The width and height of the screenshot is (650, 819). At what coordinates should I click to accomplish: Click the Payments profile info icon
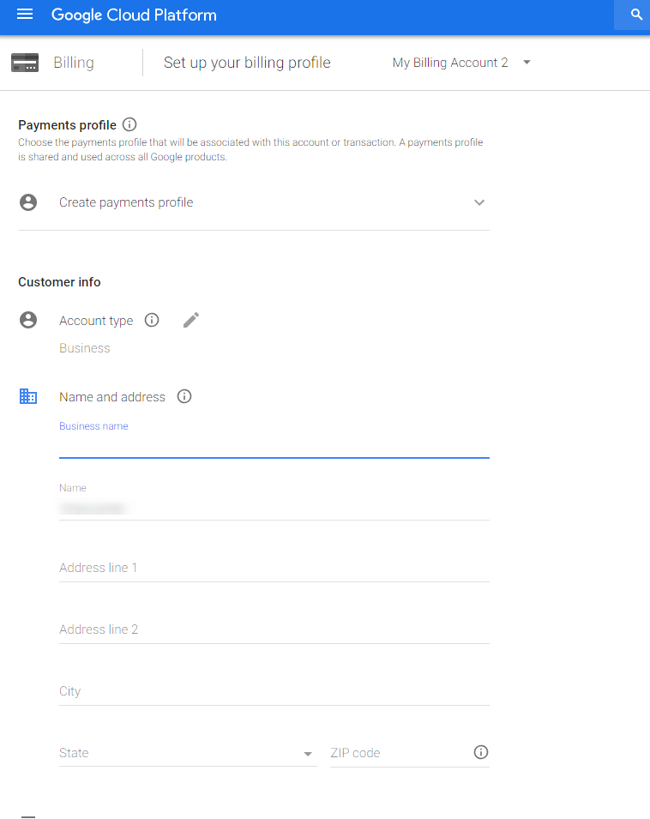pyautogui.click(x=130, y=124)
